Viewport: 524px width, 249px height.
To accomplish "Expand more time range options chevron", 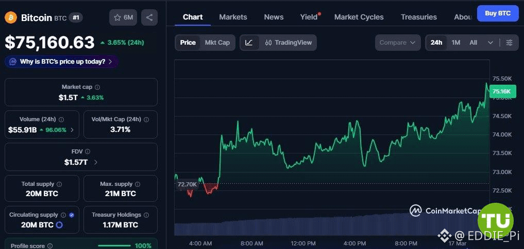I will [x=491, y=43].
